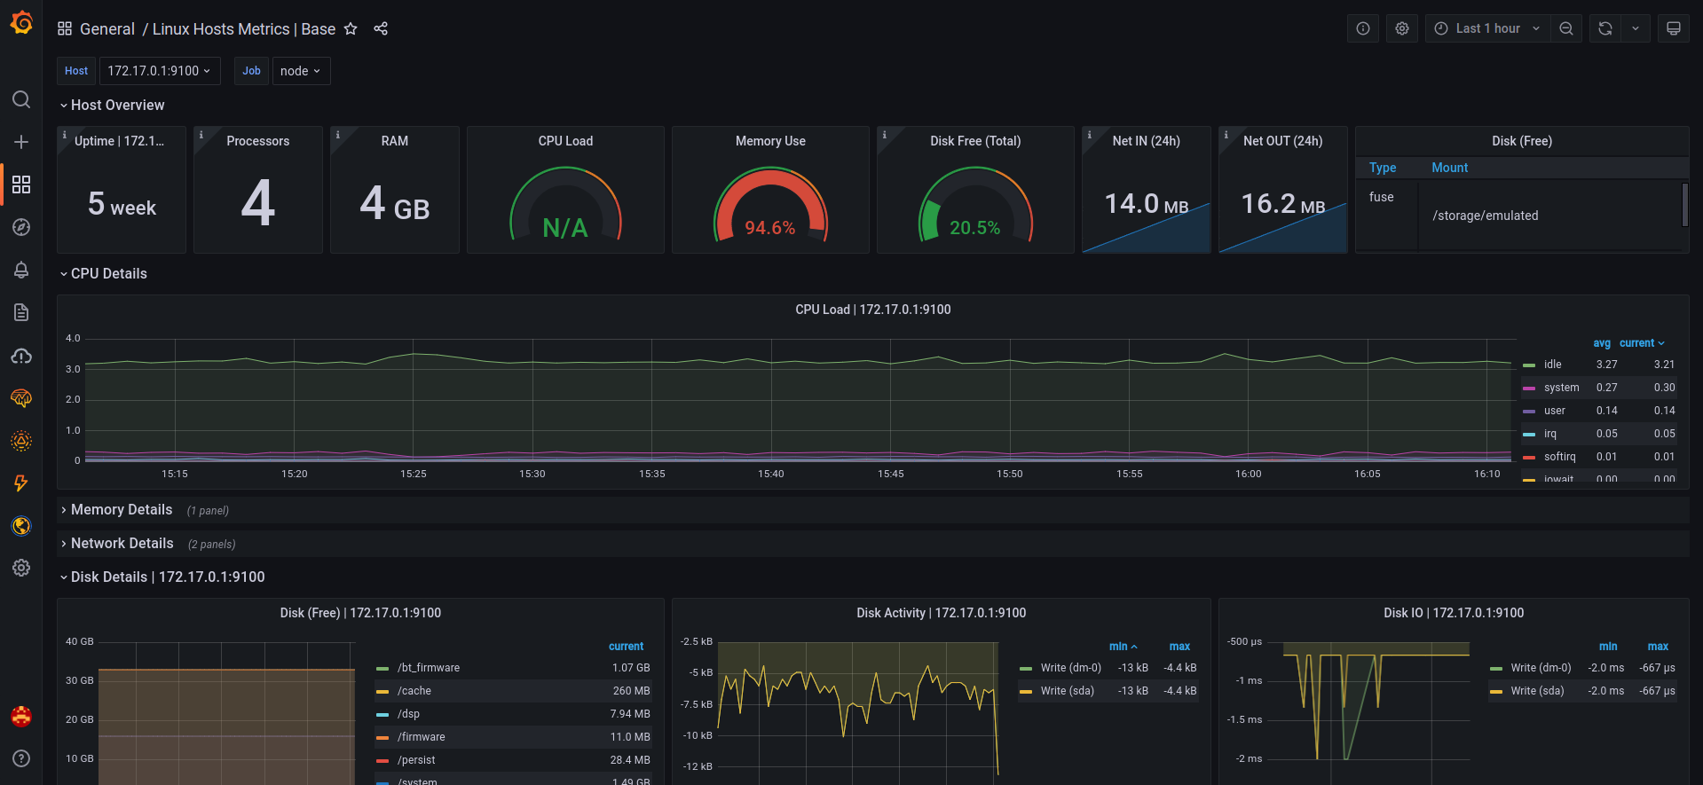This screenshot has height=785, width=1703.
Task: Toggle the system series in CPU legend
Action: (x=1561, y=388)
